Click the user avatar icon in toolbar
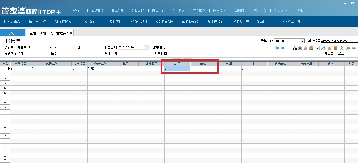358x165 pixels. pos(342,48)
